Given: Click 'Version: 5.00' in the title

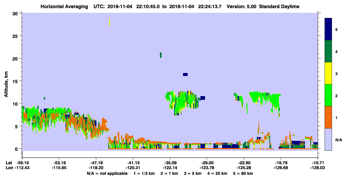Looking at the screenshot, I should tap(242, 7).
